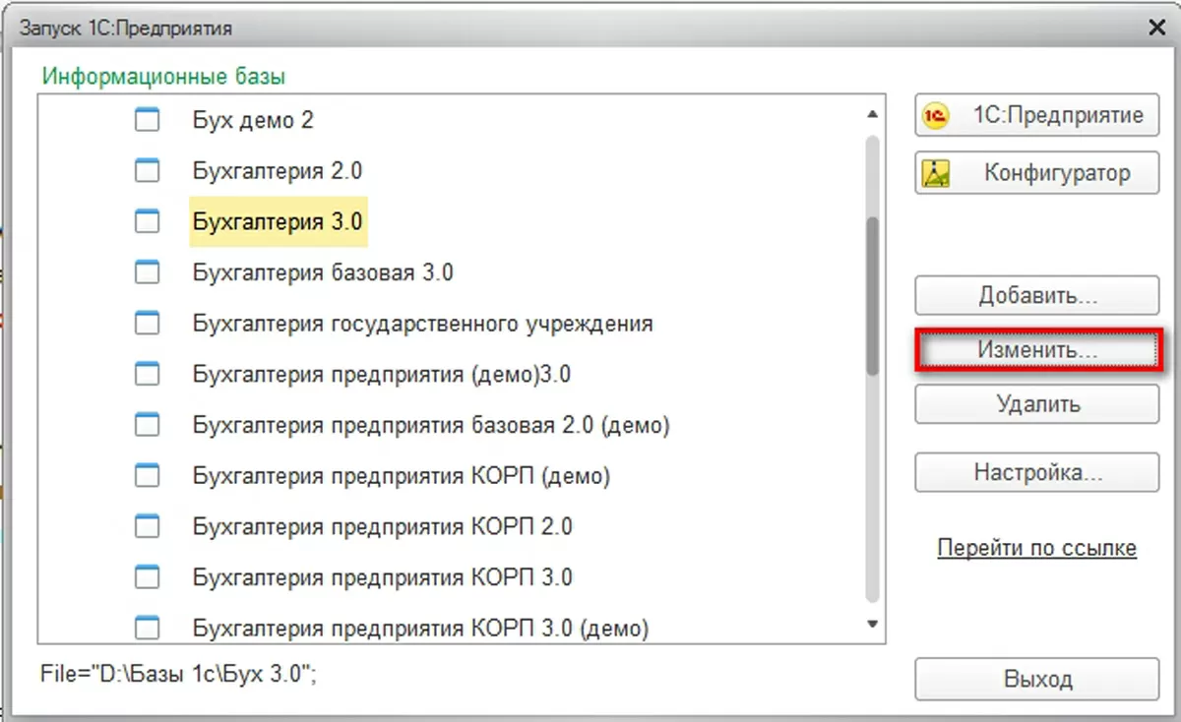The height and width of the screenshot is (722, 1181).
Task: Select Бухгалтерия государственного учреждения
Action: pos(423,323)
